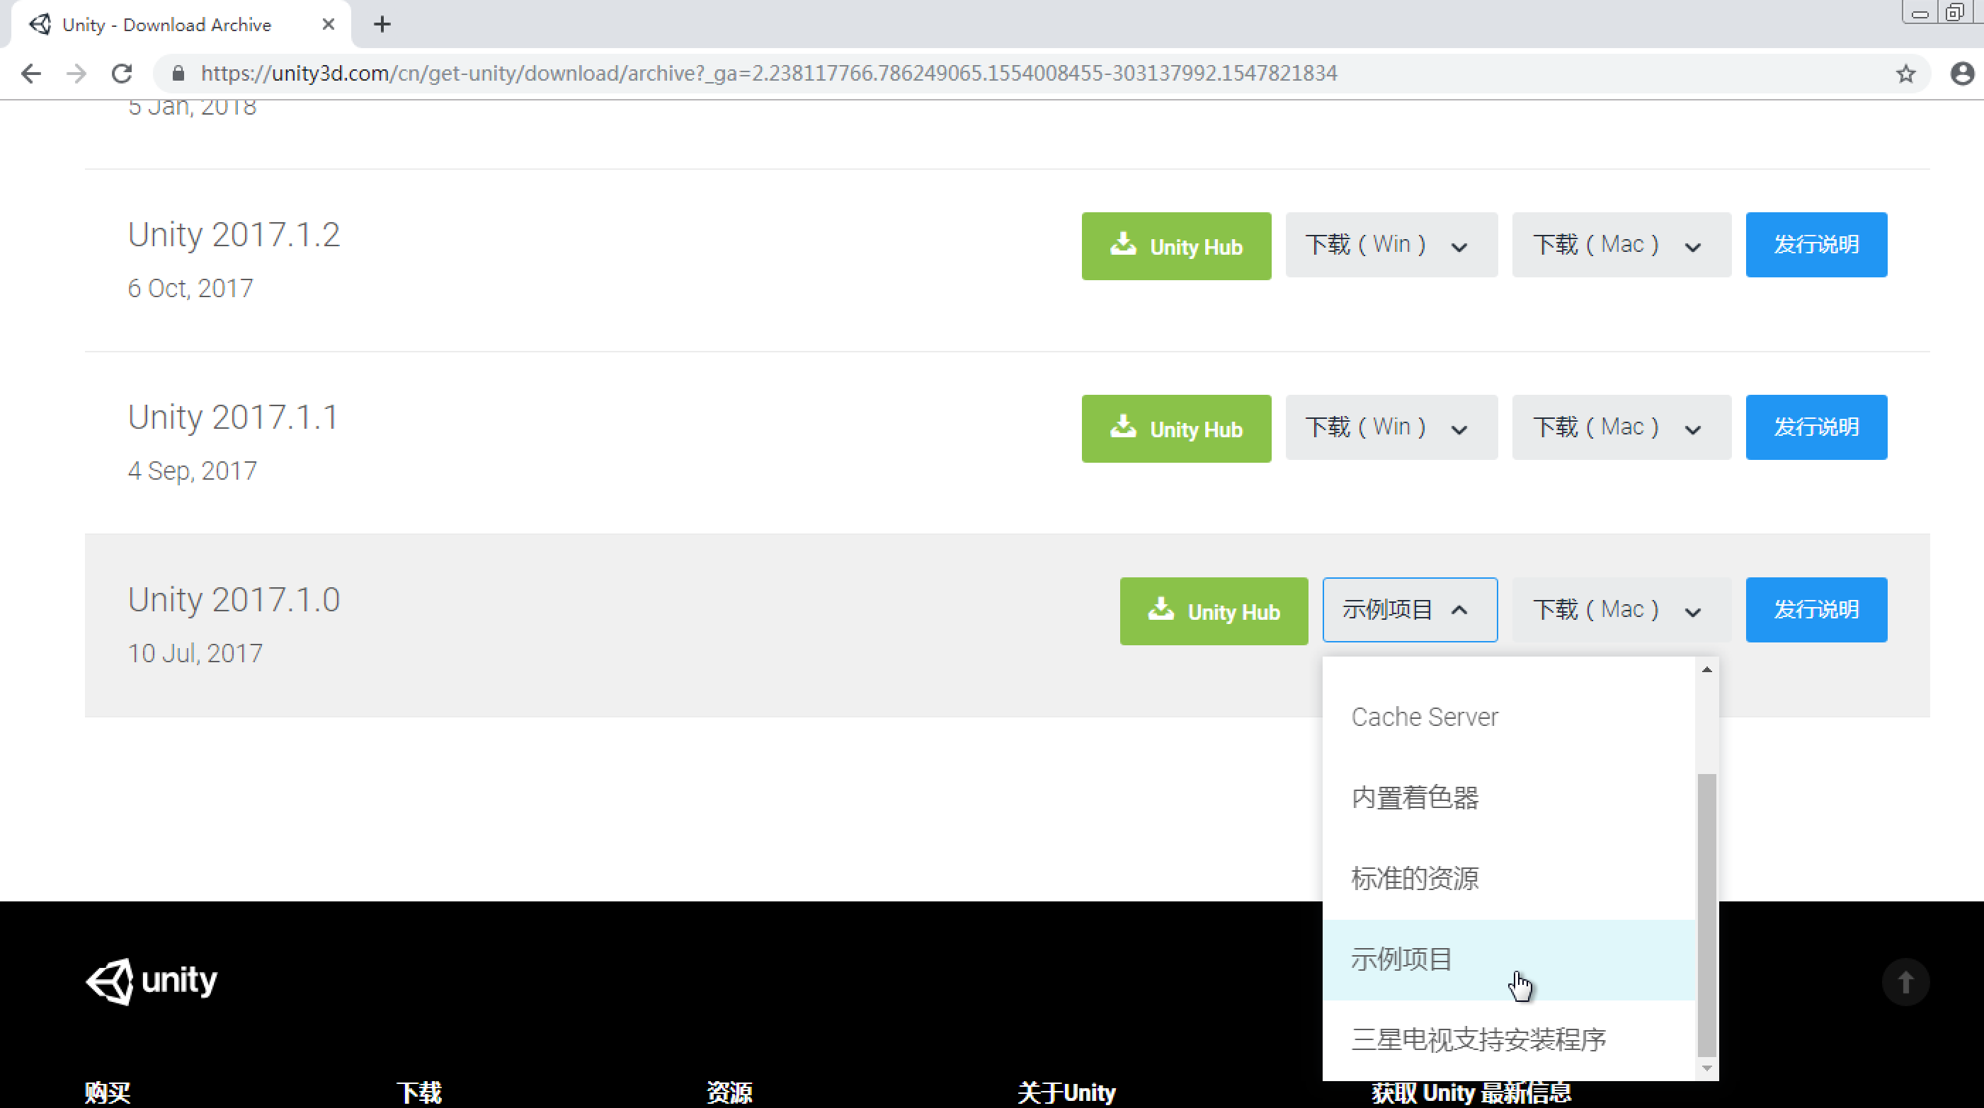The width and height of the screenshot is (1984, 1108).
Task: Bookmark this page with the star icon
Action: coord(1905,73)
